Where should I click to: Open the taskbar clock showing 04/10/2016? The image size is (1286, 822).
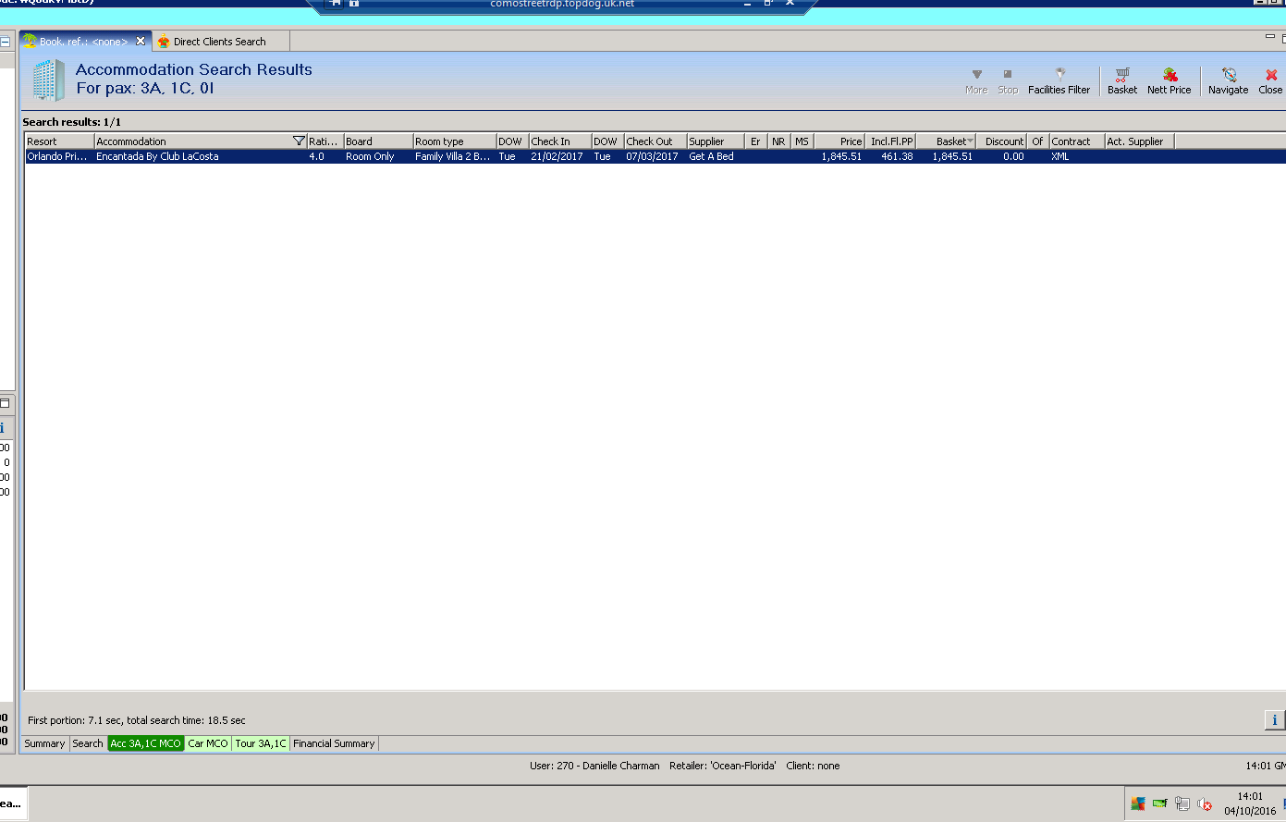coord(1250,804)
